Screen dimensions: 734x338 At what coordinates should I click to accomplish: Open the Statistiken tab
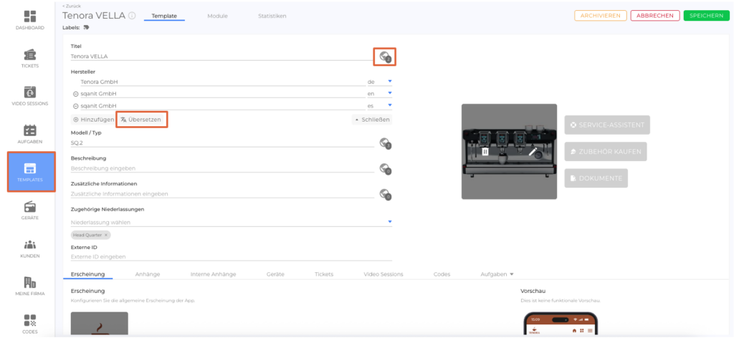coord(272,16)
